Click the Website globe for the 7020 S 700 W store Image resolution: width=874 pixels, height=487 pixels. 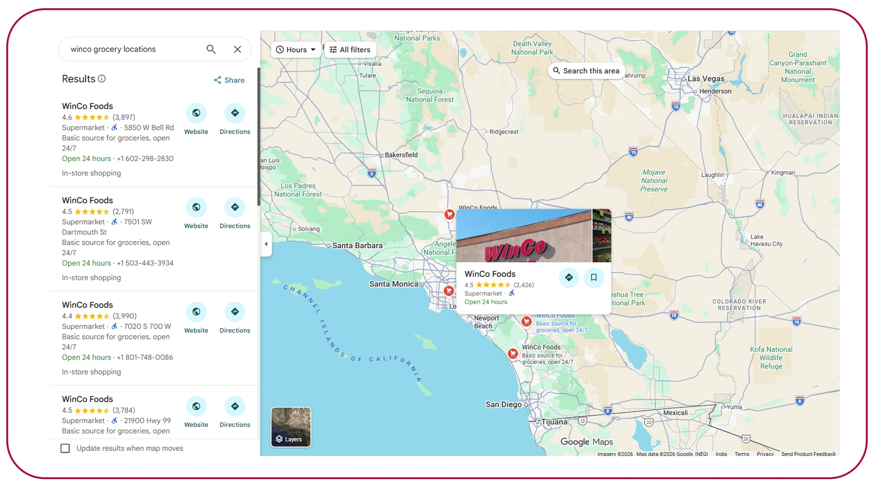pos(196,311)
